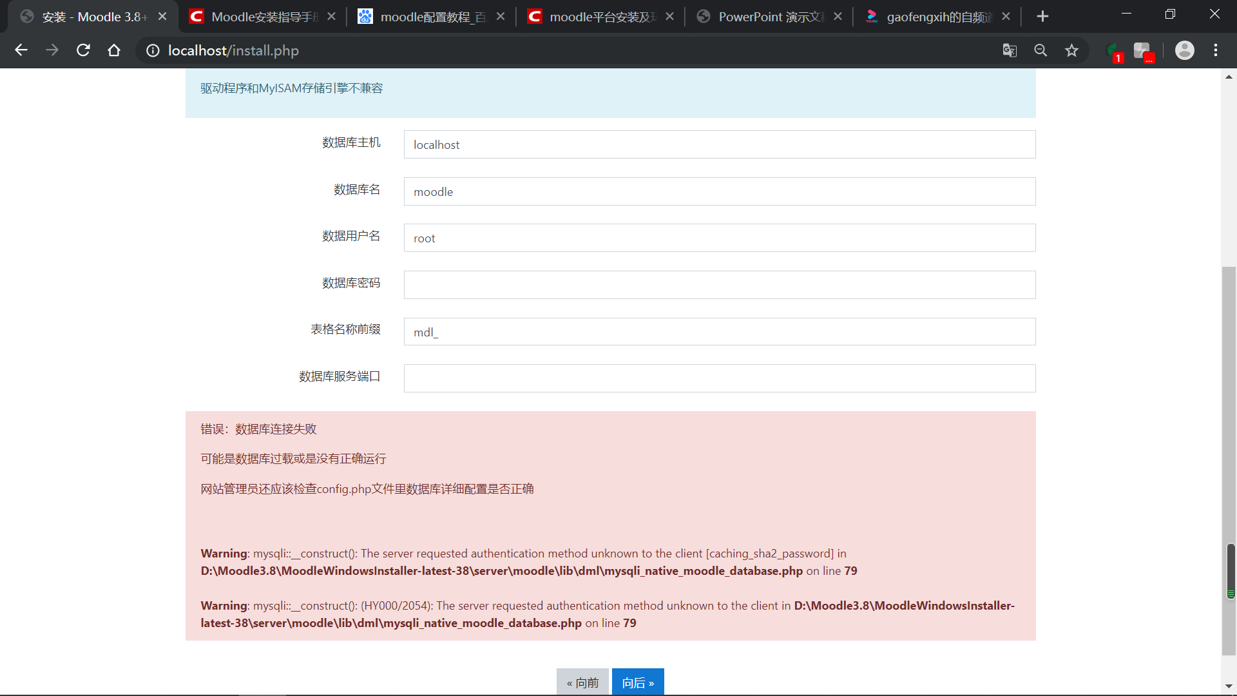
Task: Click the 数据库密码 label
Action: [x=351, y=283]
